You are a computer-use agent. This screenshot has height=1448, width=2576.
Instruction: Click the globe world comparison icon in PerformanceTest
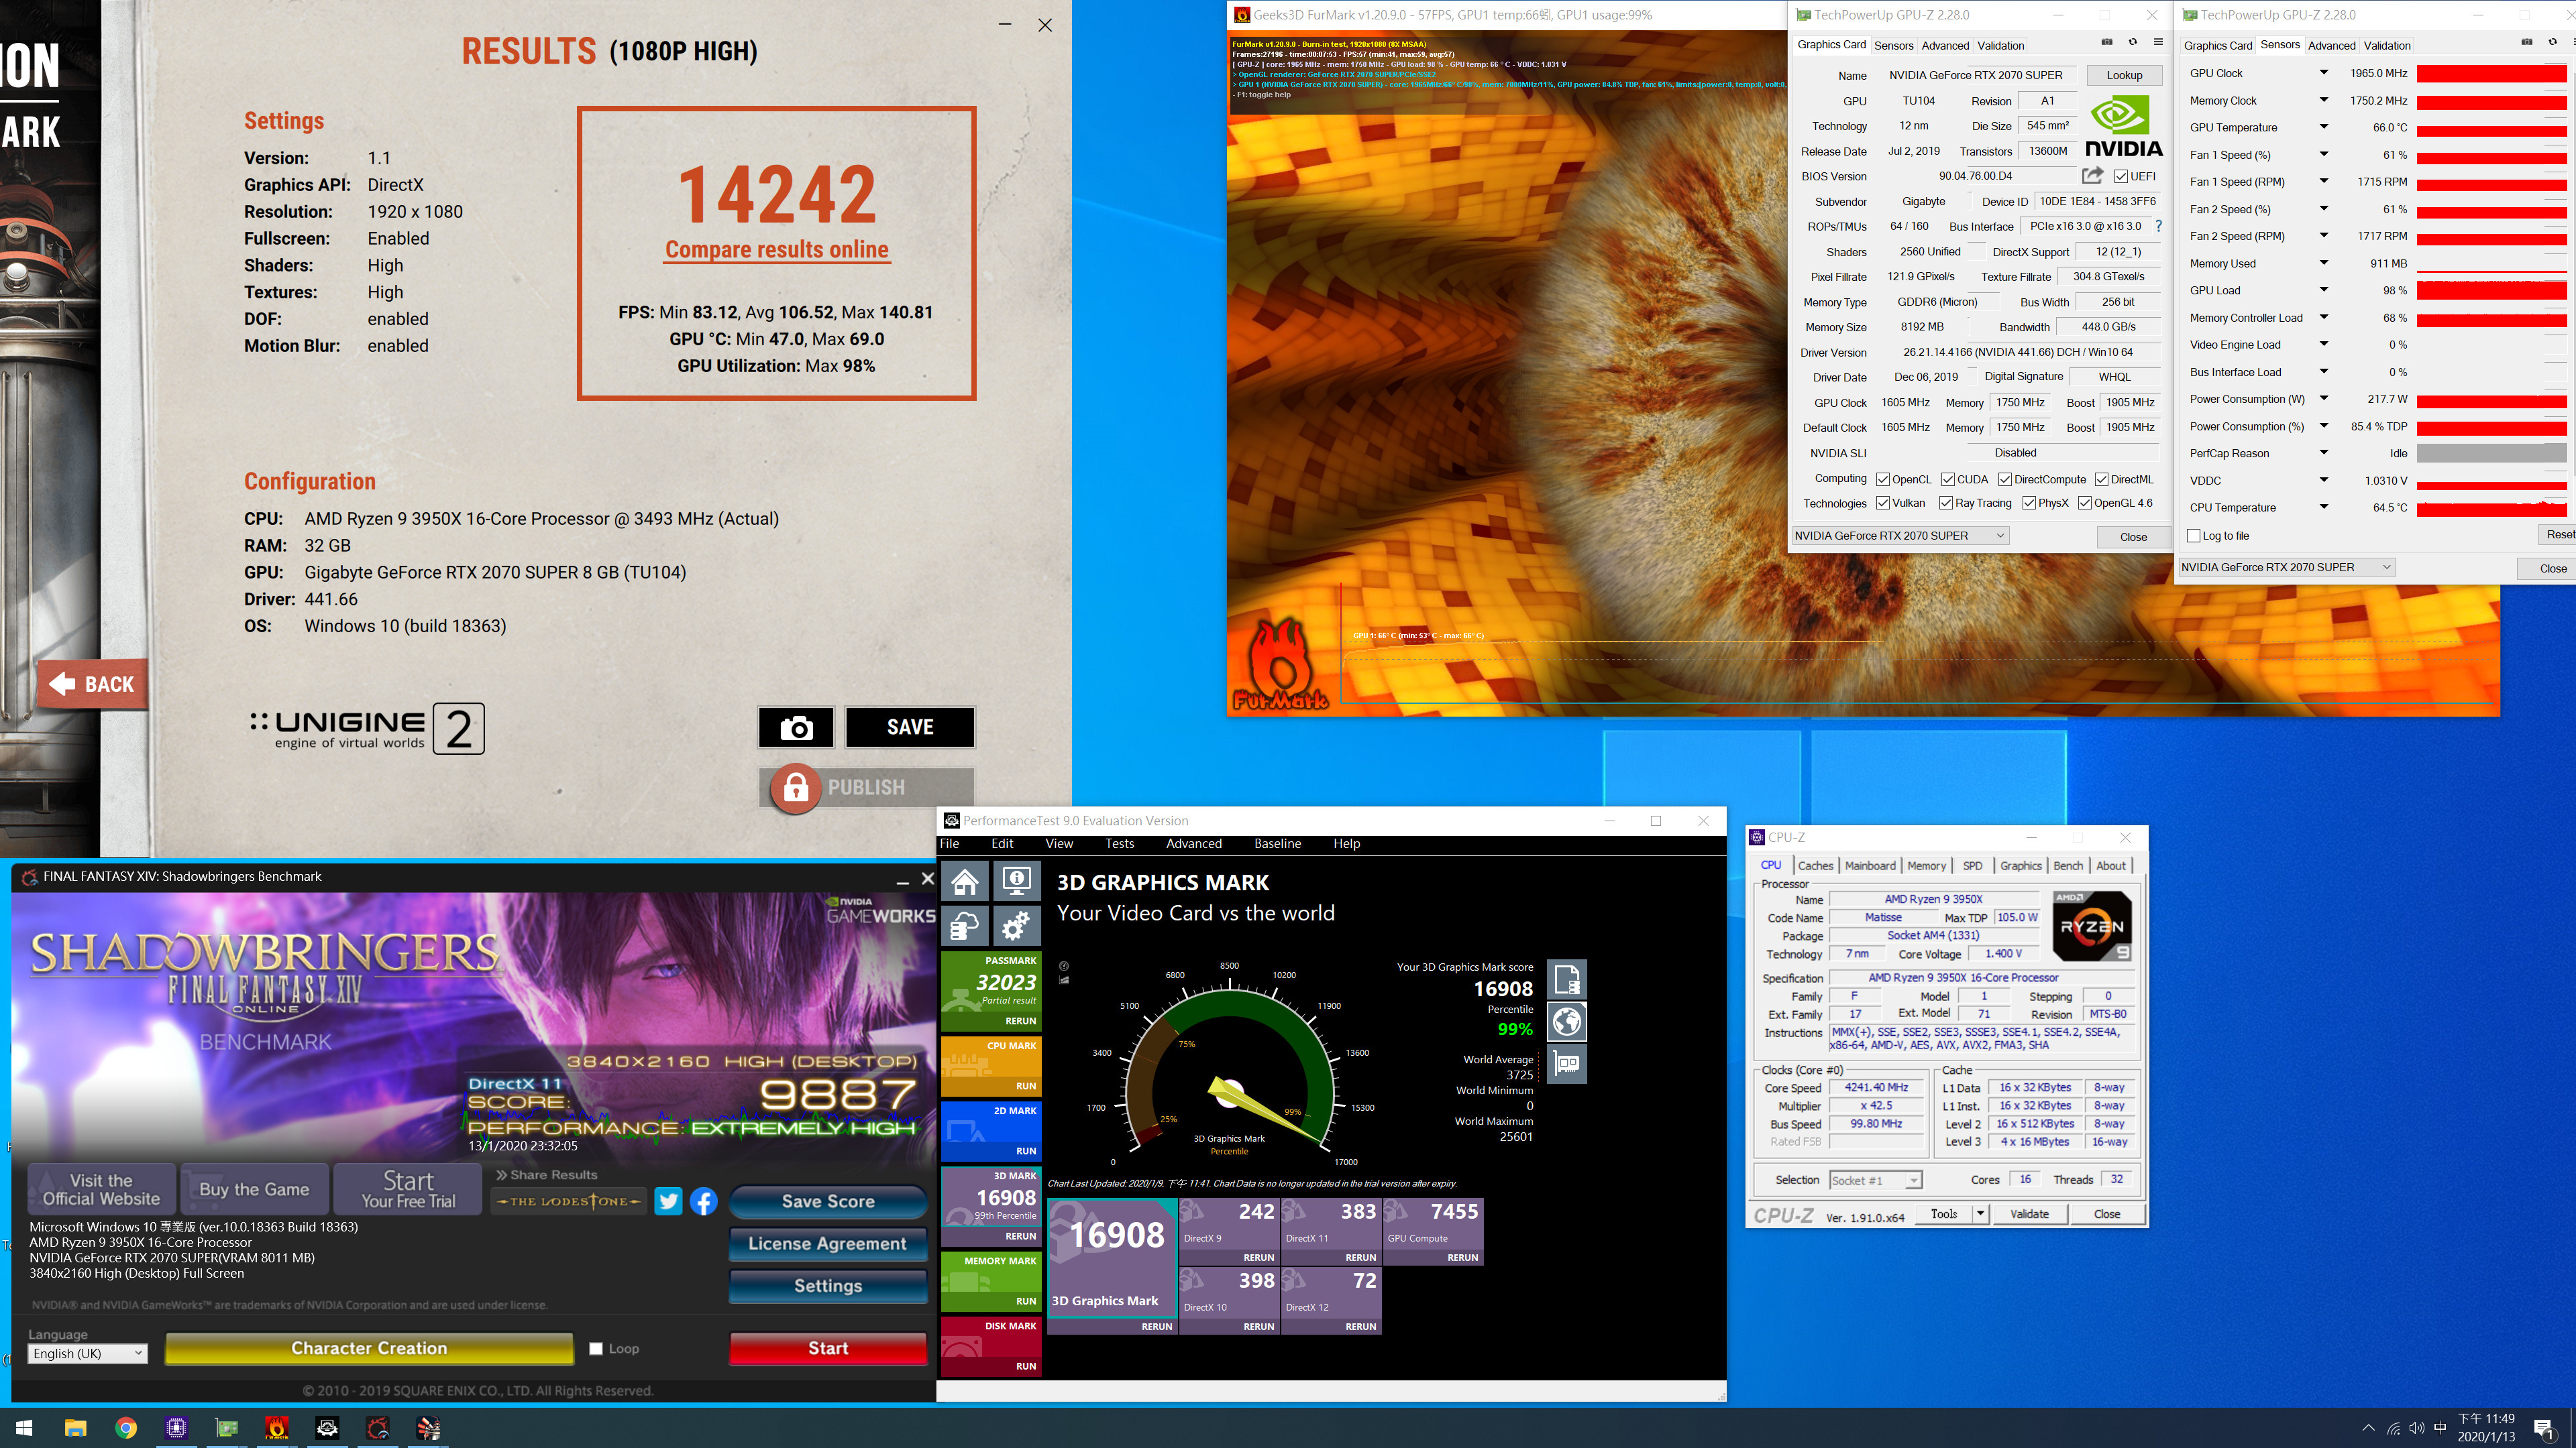(1567, 1021)
